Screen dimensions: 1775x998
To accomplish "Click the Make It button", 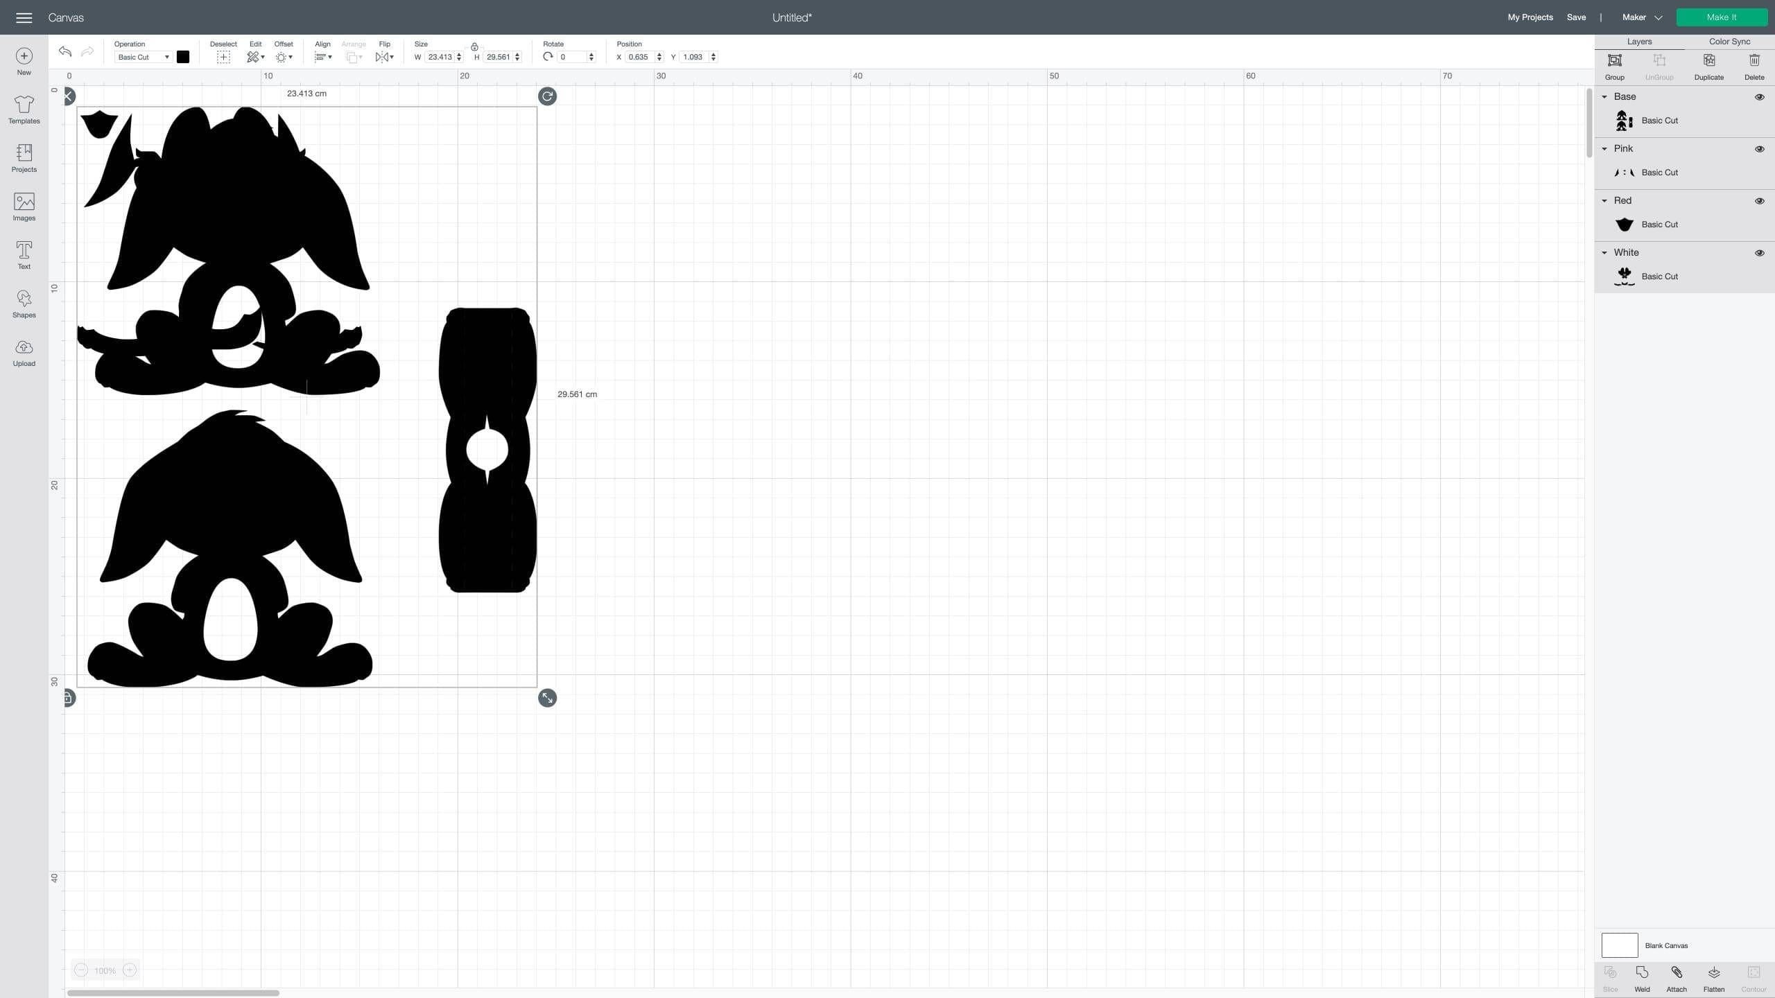I will [x=1722, y=17].
